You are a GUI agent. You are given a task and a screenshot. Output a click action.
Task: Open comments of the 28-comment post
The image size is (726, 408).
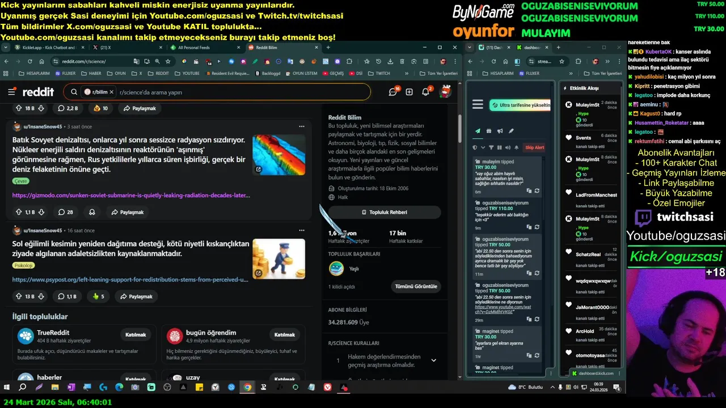65,212
